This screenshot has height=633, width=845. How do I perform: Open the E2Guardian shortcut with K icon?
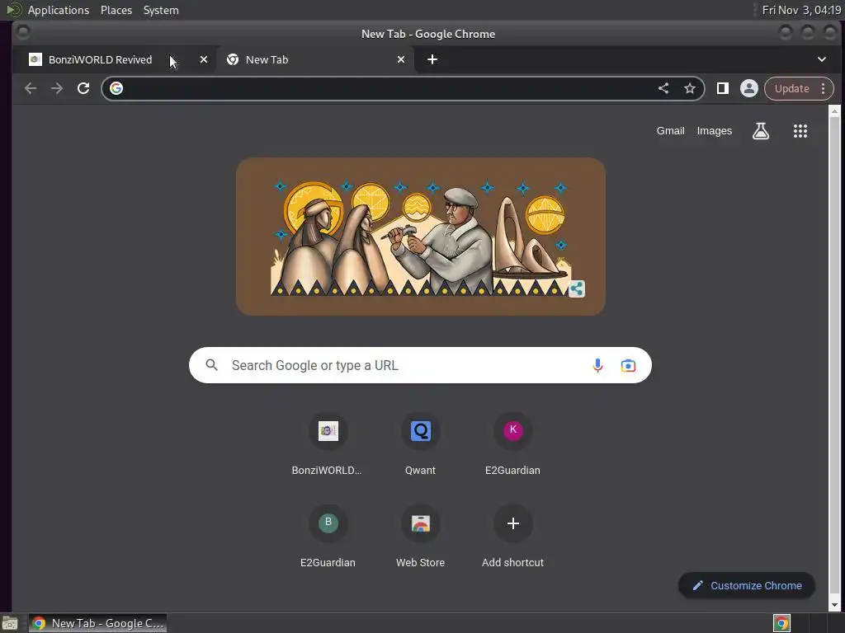pos(512,443)
